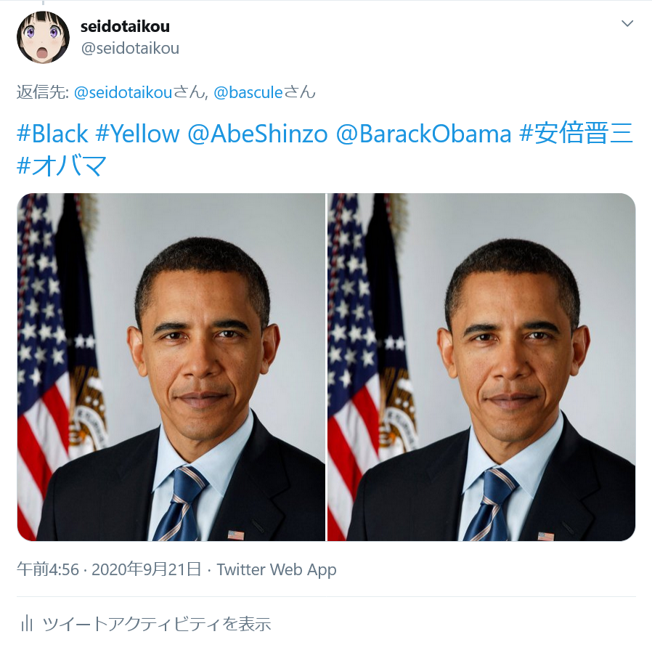The image size is (652, 650).
Task: Click the tweet timestamp 午前4:56 · 2020年9月21日
Action: coord(109,569)
